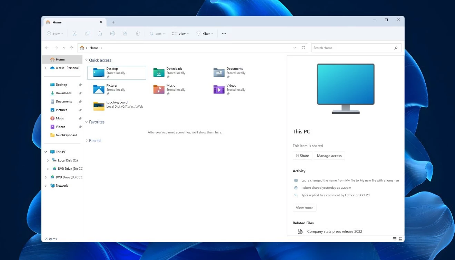455x260 pixels.
Task: Open the Sort dropdown menu
Action: click(157, 34)
